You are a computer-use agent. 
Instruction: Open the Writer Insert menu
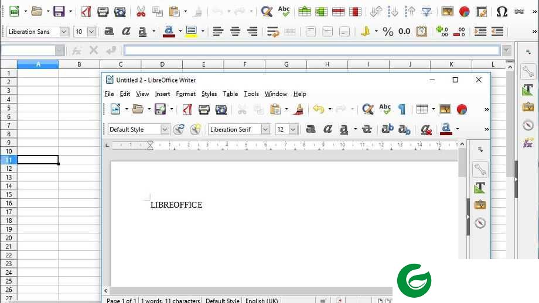tap(162, 94)
